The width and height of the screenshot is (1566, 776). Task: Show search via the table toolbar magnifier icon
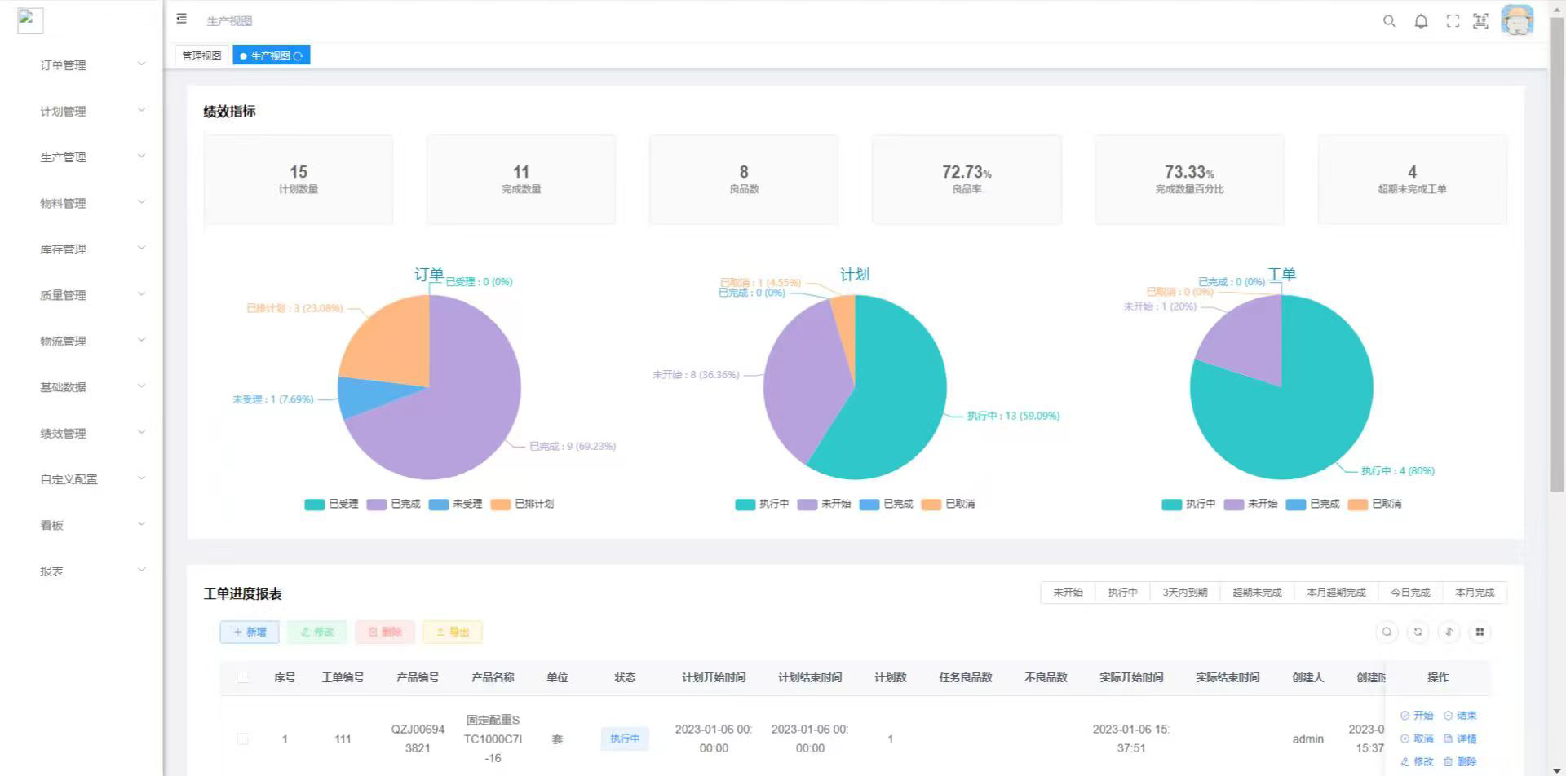(x=1387, y=632)
